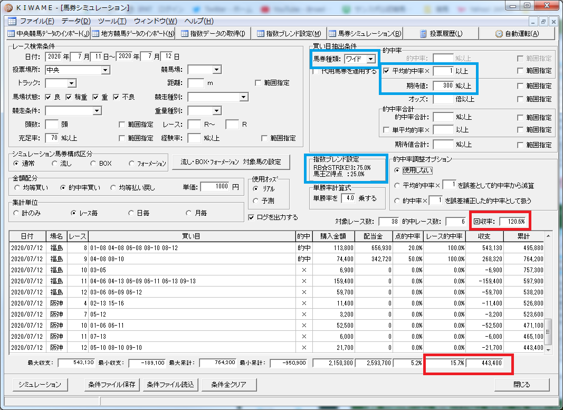Open the ヘルプ(H) menu
Viewport: 563px width, 410px height.
(x=199, y=21)
